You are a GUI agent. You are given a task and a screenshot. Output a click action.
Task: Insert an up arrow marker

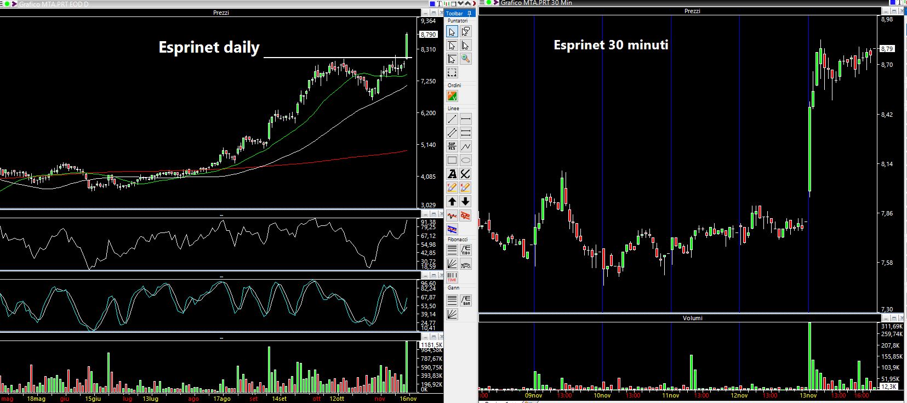coord(452,201)
